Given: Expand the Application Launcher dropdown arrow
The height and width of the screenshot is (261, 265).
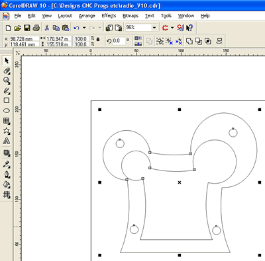Looking at the screenshot, I should pos(172,28).
